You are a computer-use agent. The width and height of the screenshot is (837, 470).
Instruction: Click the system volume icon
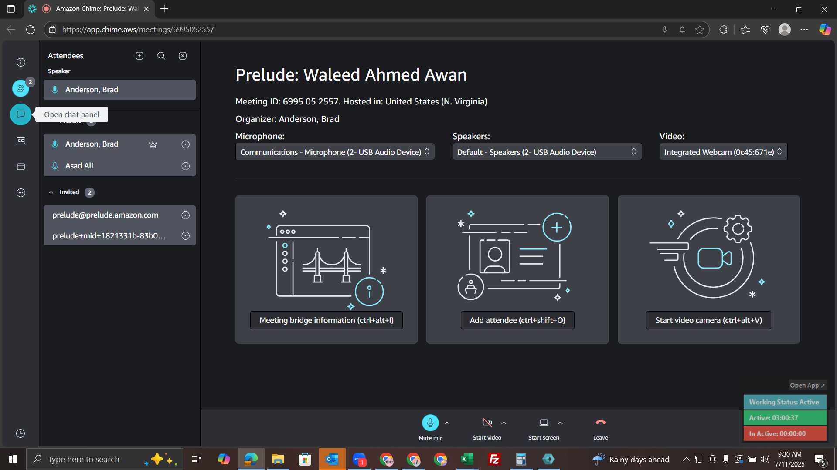[x=765, y=459]
